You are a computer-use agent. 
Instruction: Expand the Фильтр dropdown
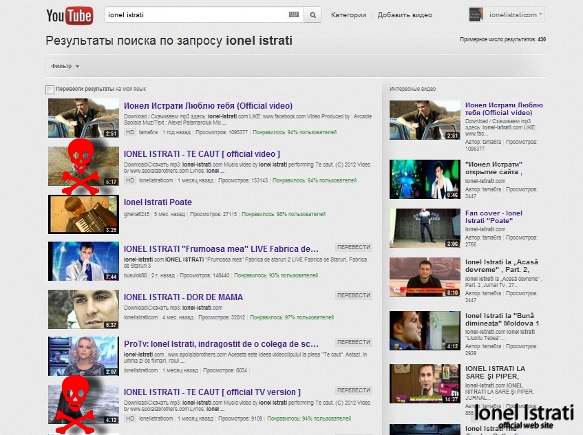(65, 66)
